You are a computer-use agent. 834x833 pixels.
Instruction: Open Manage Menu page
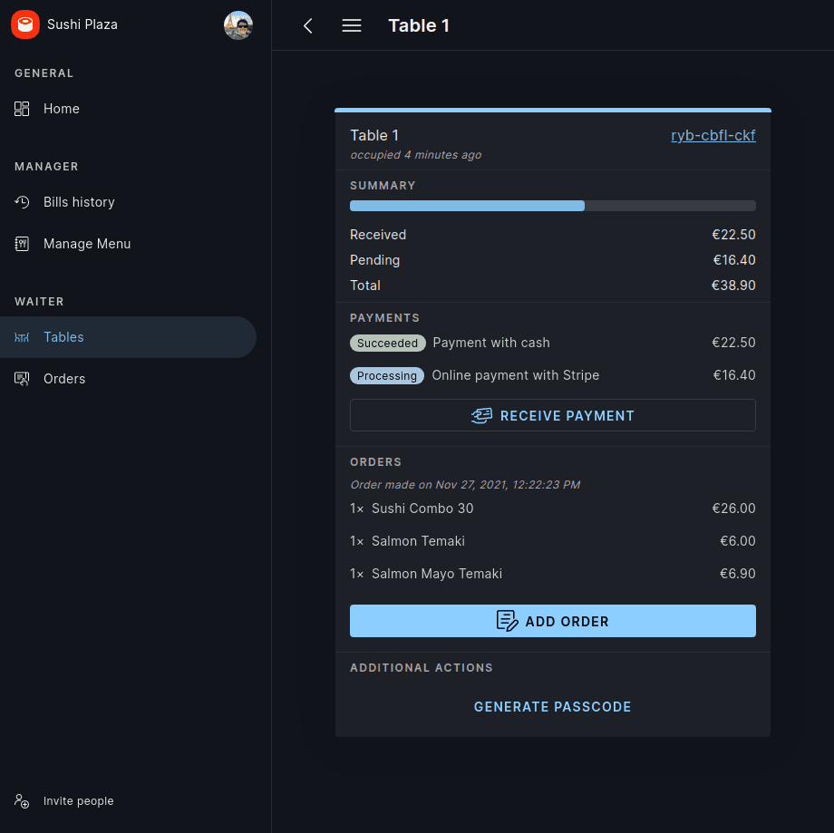[x=128, y=244]
